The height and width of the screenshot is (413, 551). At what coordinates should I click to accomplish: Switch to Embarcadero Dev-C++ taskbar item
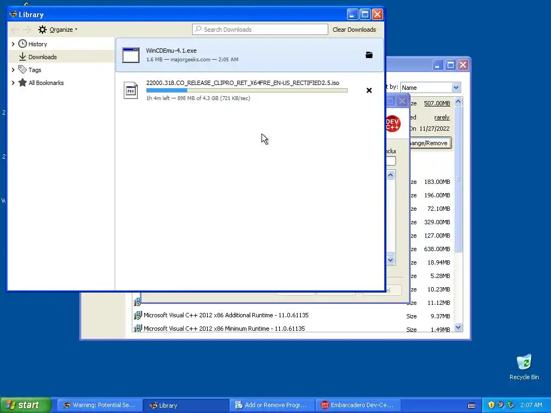click(358, 405)
